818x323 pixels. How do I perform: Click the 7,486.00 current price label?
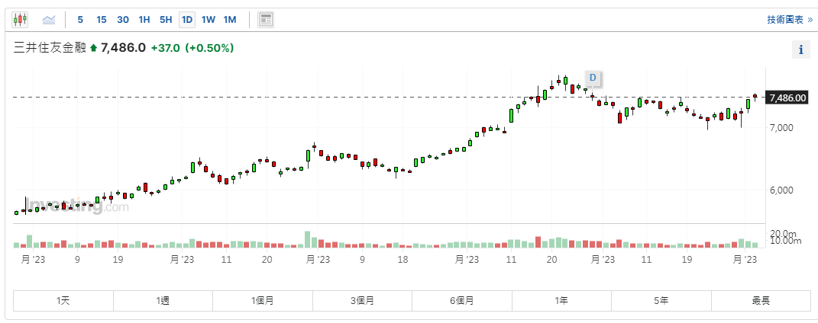[x=788, y=98]
